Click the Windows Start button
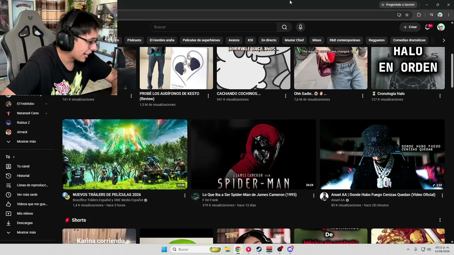 pos(164,249)
